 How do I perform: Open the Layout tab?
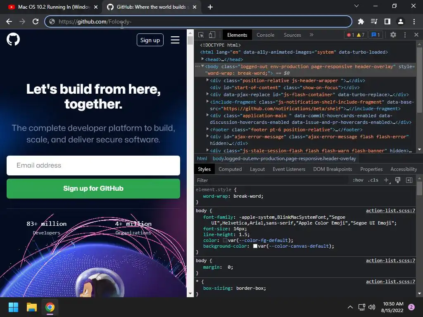click(257, 169)
